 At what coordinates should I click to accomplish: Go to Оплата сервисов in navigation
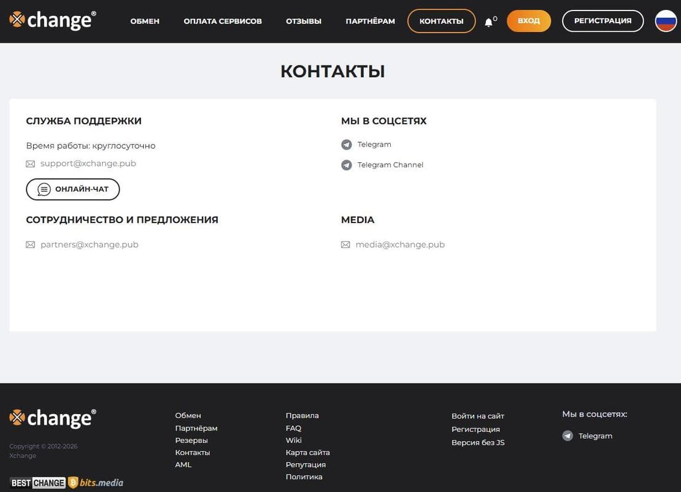point(223,21)
